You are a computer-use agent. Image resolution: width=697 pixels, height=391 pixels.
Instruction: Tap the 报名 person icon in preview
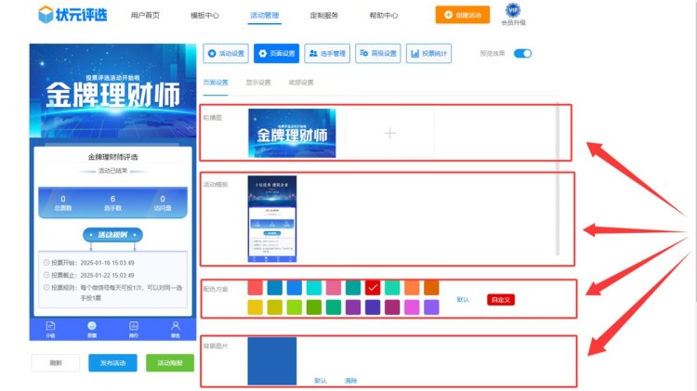175,329
